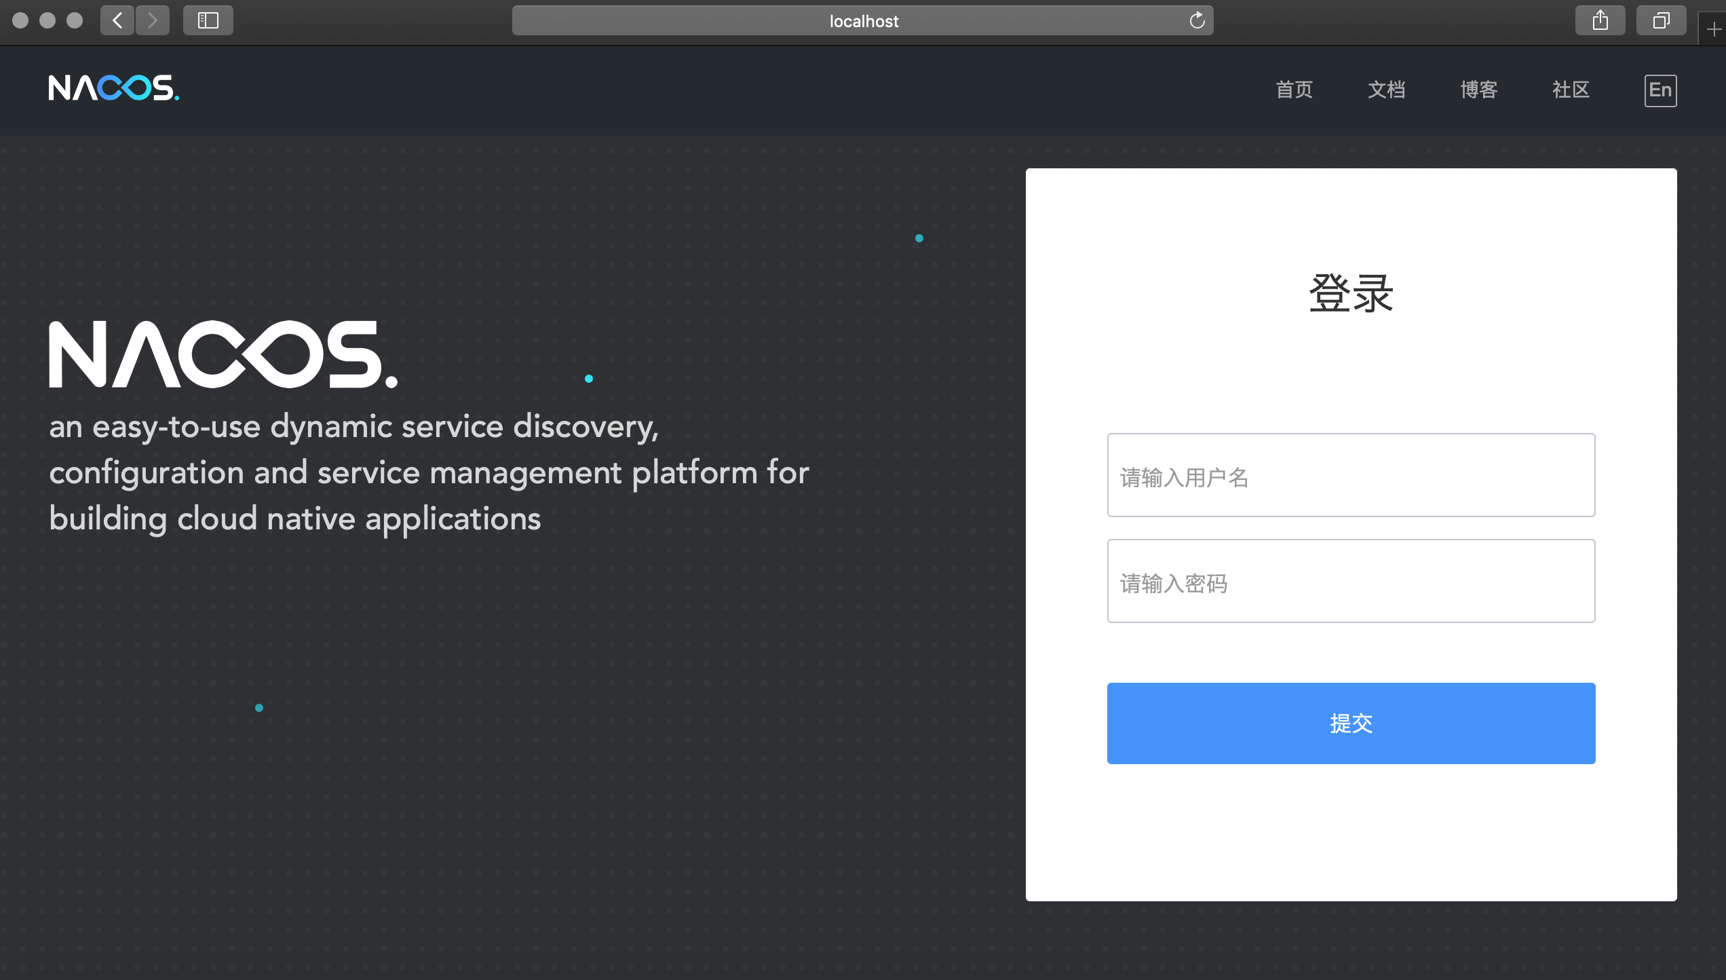Reload the page using the refresh icon
The width and height of the screenshot is (1726, 980).
point(1197,20)
